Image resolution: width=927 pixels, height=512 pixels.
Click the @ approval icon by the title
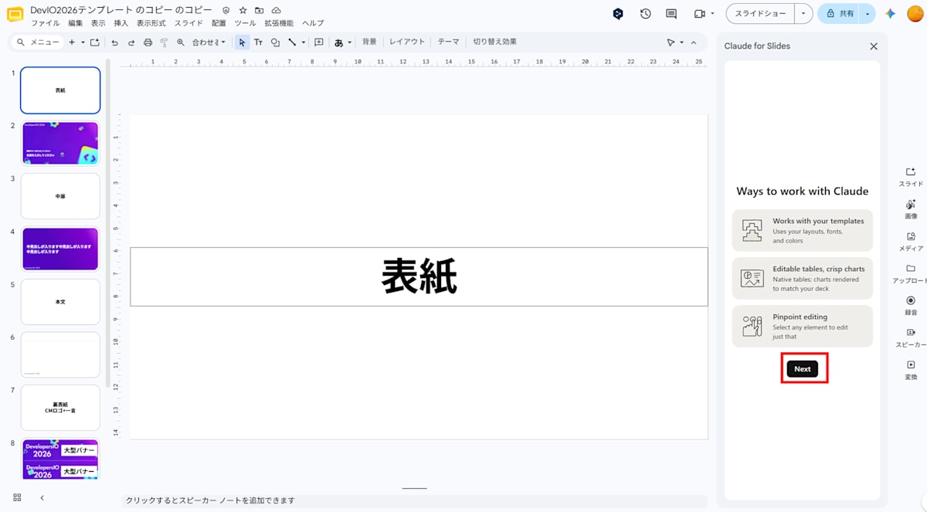pos(226,10)
